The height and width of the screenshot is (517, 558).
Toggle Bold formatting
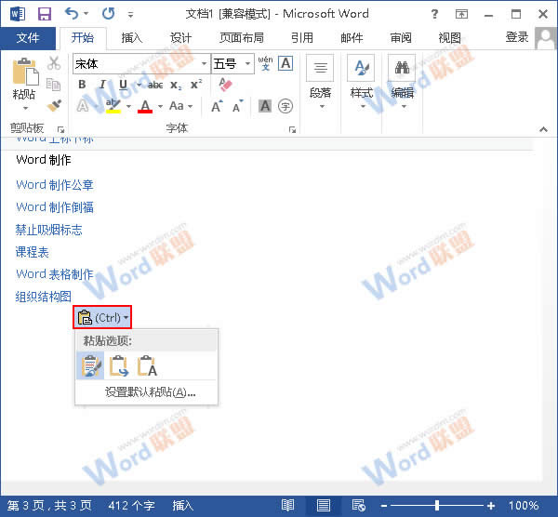coord(82,85)
